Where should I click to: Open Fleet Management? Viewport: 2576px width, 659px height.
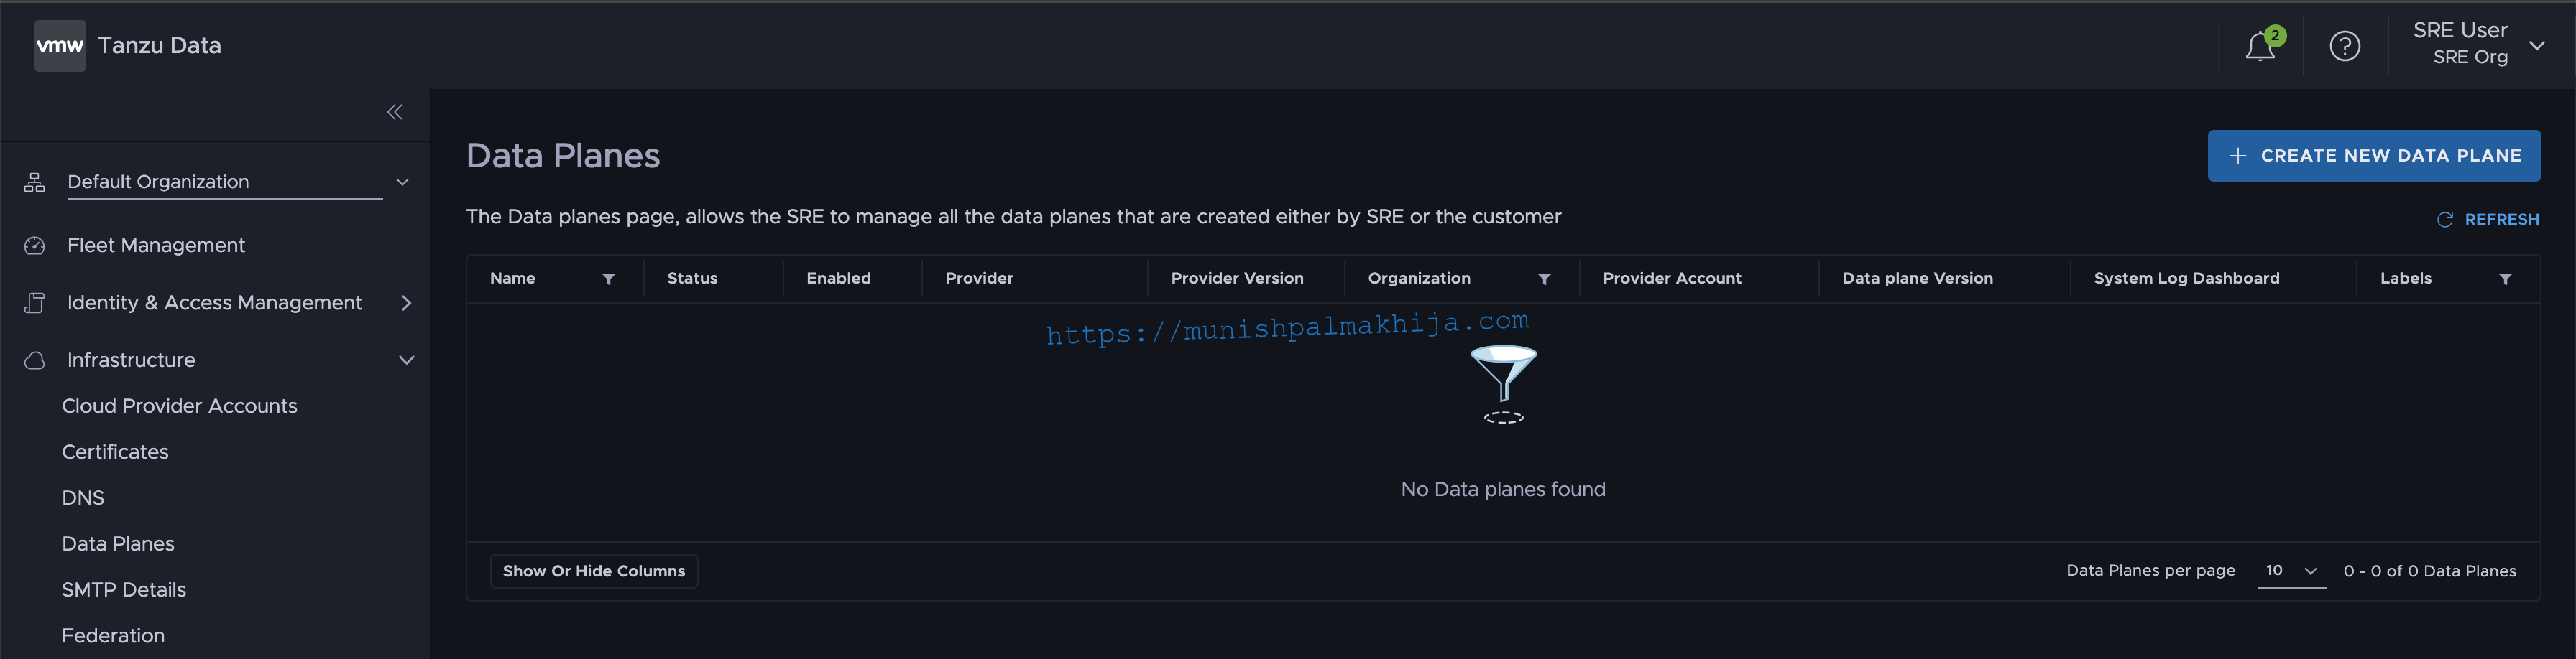click(x=156, y=246)
